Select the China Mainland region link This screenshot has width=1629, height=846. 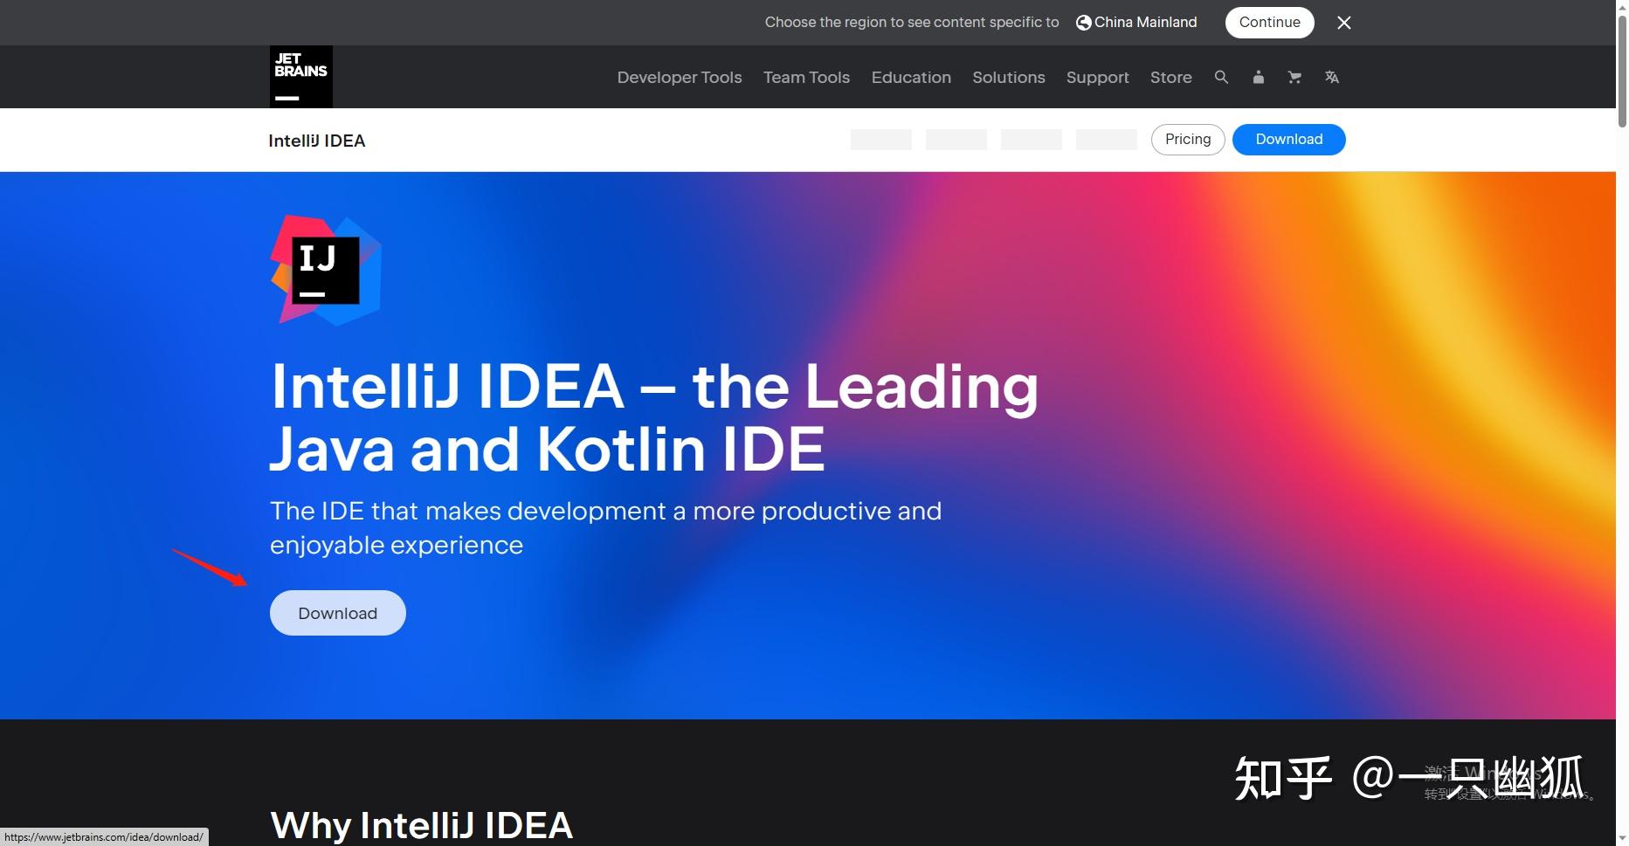click(1145, 22)
